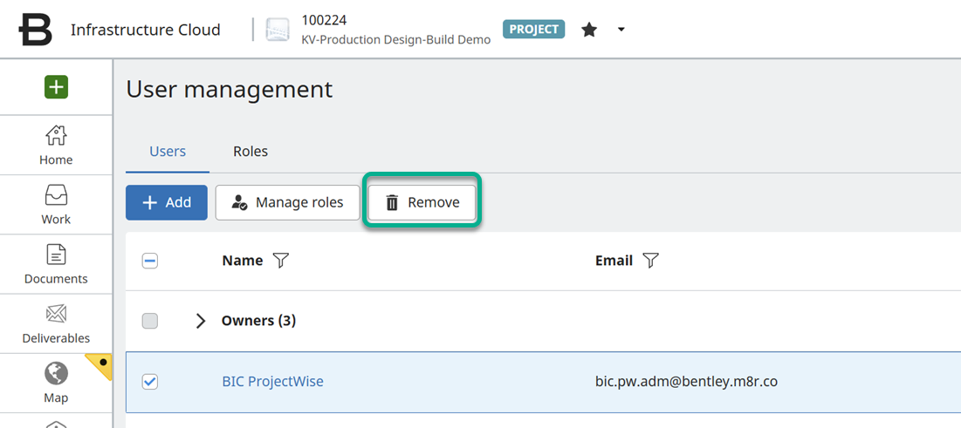The height and width of the screenshot is (428, 961).
Task: Click the Add user button
Action: (167, 202)
